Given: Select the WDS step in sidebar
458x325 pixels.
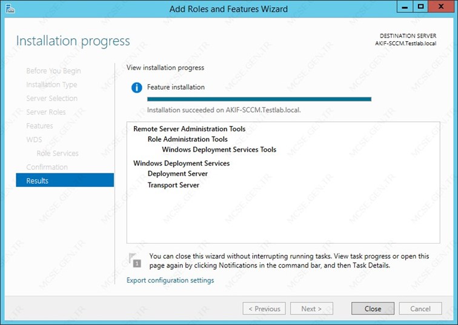Looking at the screenshot, I should point(34,139).
